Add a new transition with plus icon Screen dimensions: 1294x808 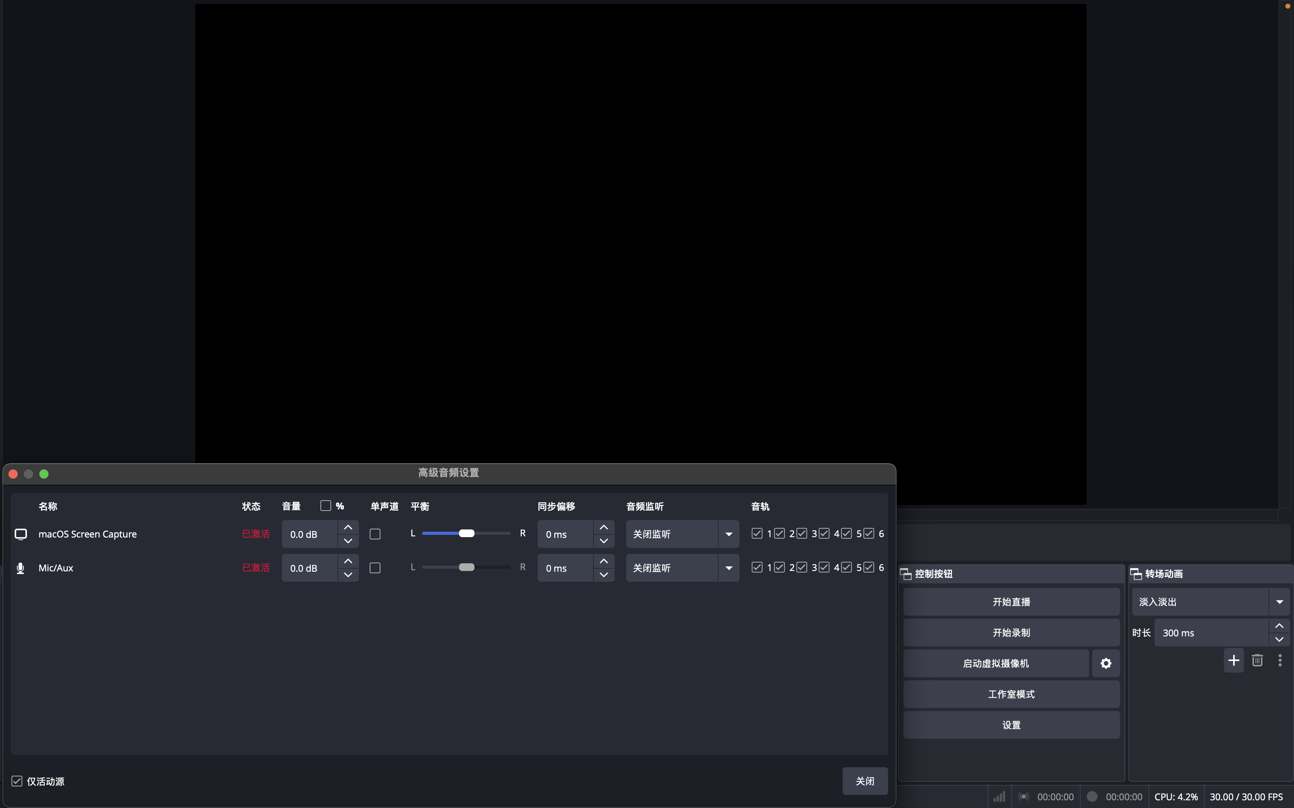click(1234, 661)
